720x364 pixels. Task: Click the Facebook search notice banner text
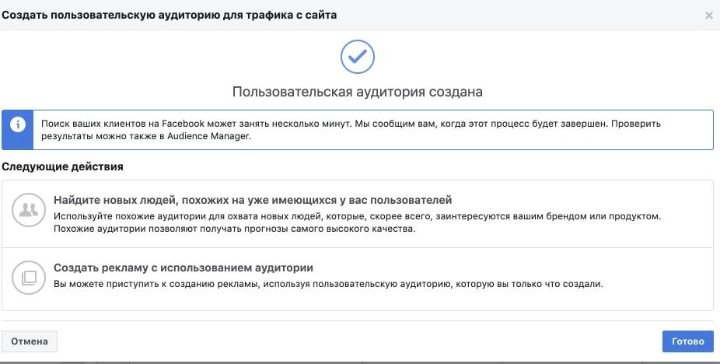tap(351, 130)
